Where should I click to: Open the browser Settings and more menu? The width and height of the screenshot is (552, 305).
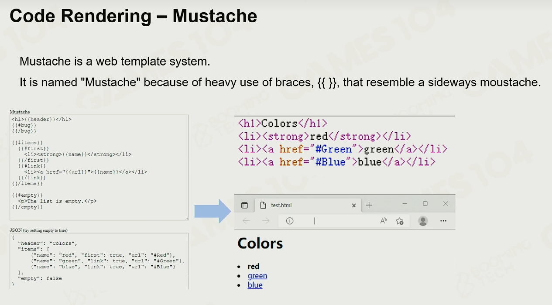443,221
